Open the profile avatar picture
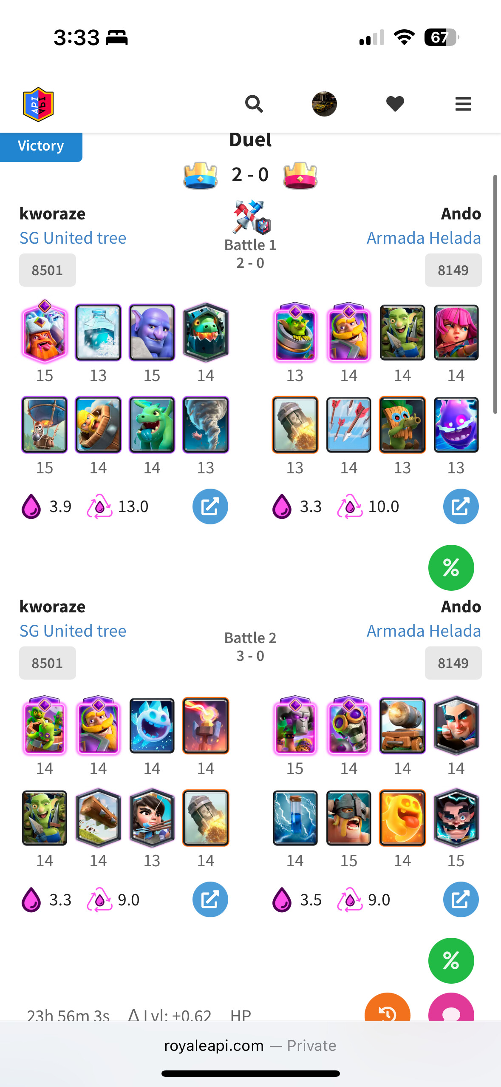Viewport: 501px width, 1087px height. coord(324,104)
